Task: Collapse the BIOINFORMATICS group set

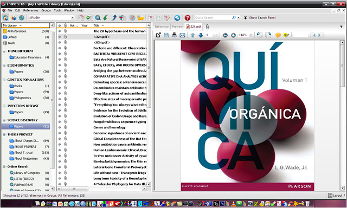Action: pyautogui.click(x=4, y=66)
